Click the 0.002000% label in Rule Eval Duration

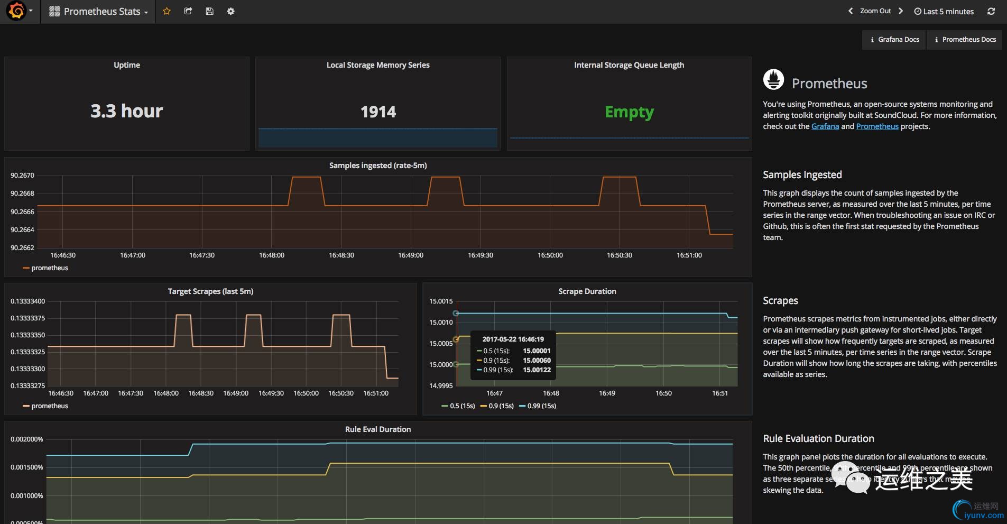[27, 439]
